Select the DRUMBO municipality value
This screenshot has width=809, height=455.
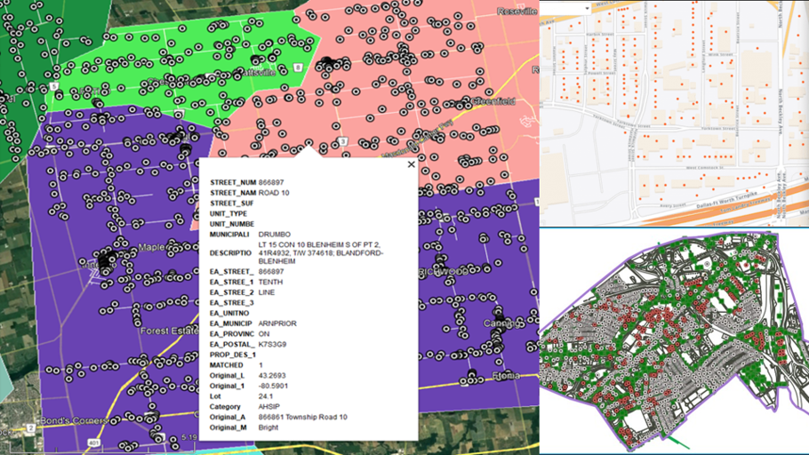pos(275,235)
